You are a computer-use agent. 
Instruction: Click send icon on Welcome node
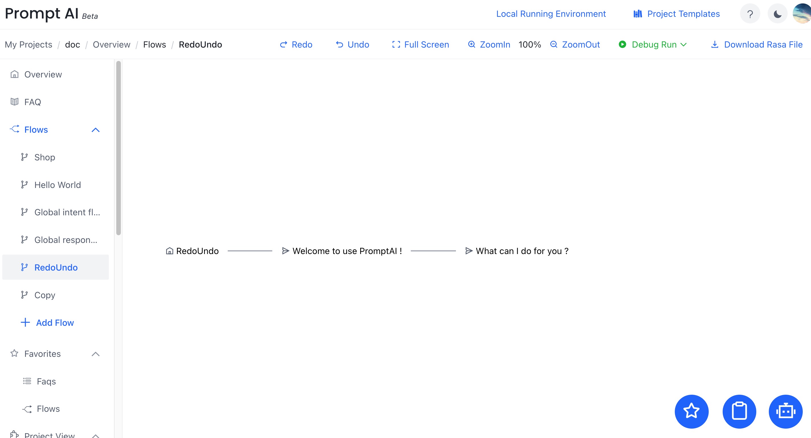click(286, 251)
